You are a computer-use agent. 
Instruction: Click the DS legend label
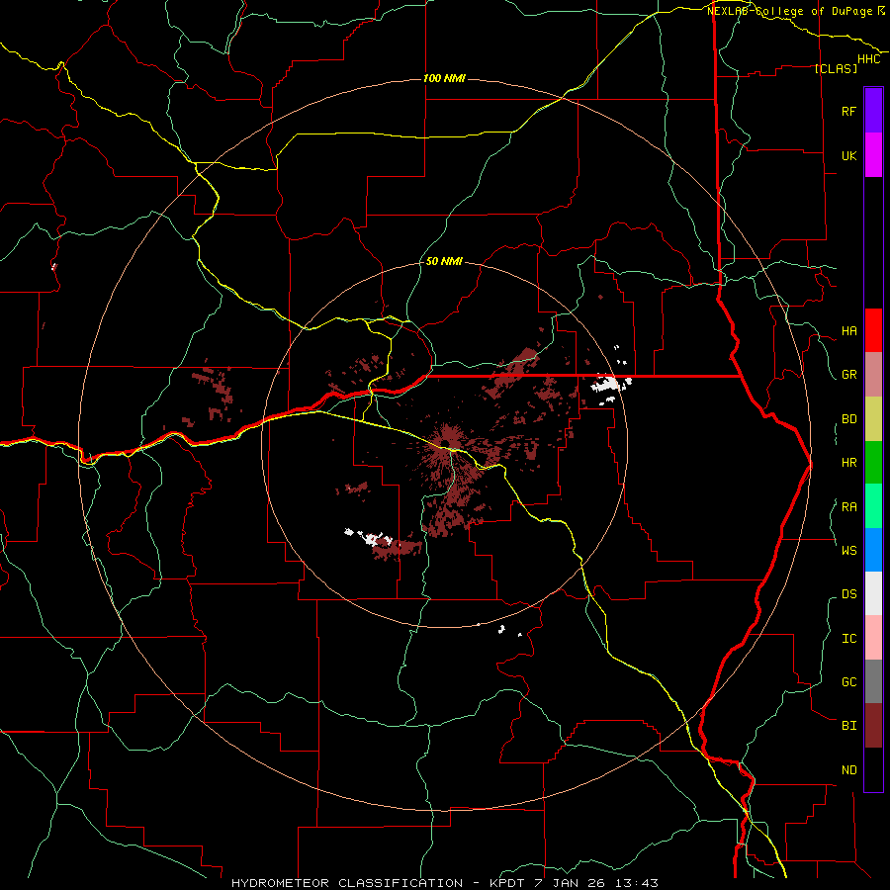pos(848,594)
